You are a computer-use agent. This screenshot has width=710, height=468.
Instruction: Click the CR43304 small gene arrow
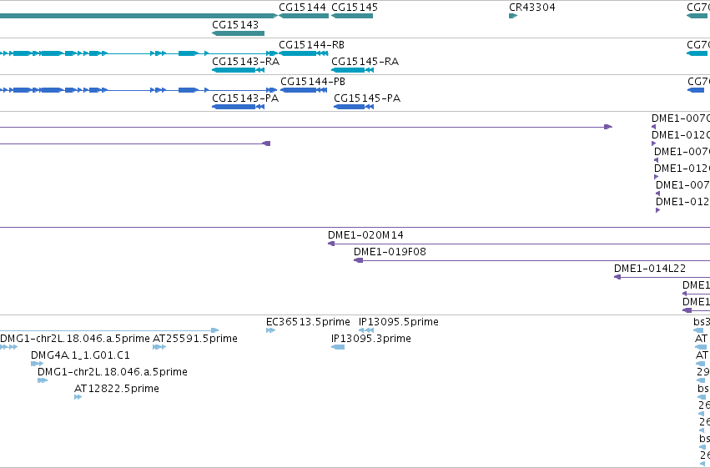click(513, 16)
